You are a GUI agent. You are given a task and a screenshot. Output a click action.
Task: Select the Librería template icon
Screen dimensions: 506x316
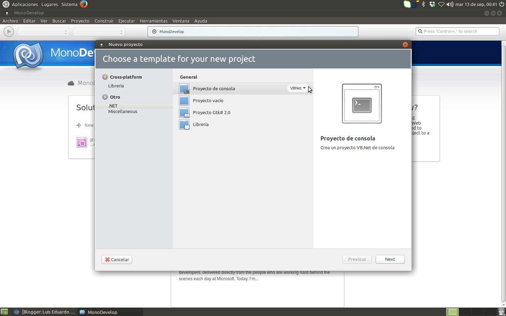[x=184, y=124]
